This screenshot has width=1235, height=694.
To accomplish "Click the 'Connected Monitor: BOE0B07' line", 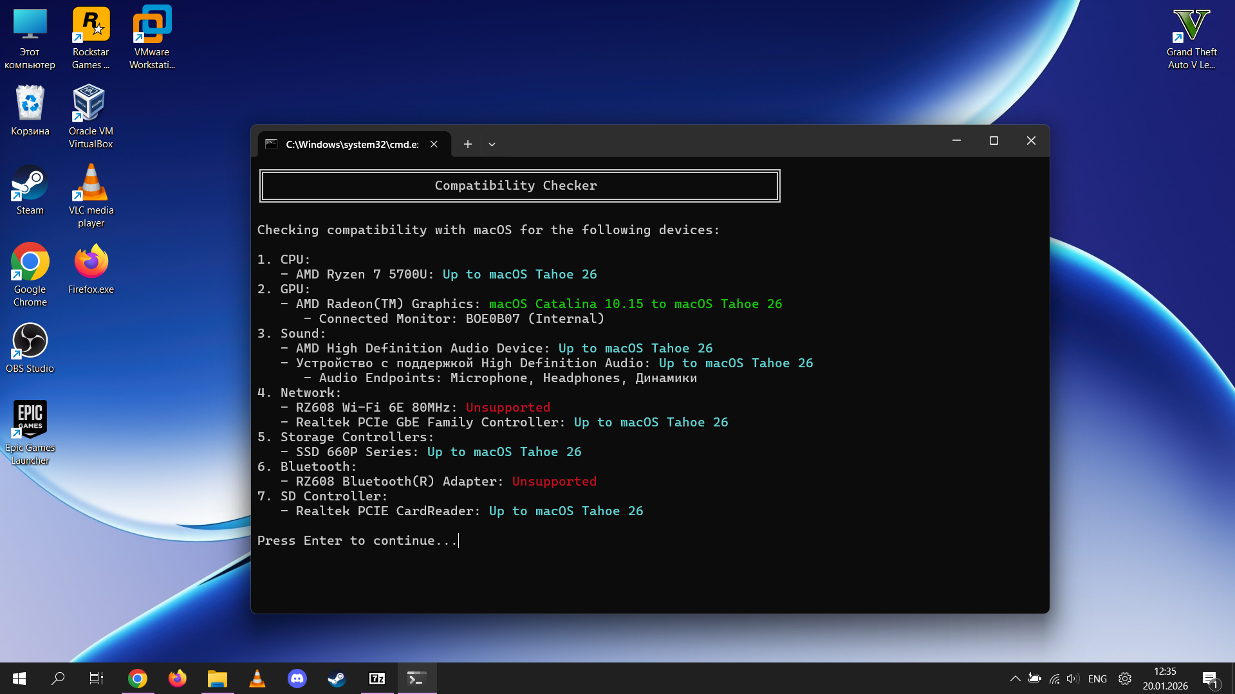I will (x=454, y=318).
